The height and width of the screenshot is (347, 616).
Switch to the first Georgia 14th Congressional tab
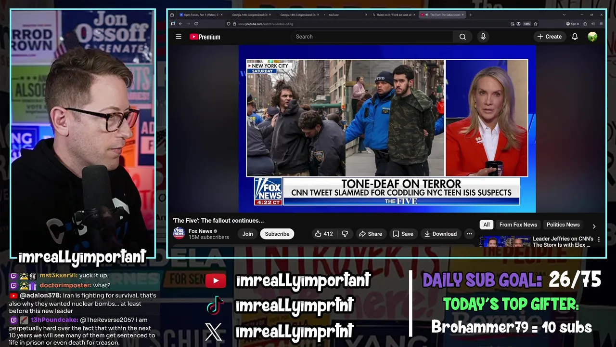click(251, 15)
